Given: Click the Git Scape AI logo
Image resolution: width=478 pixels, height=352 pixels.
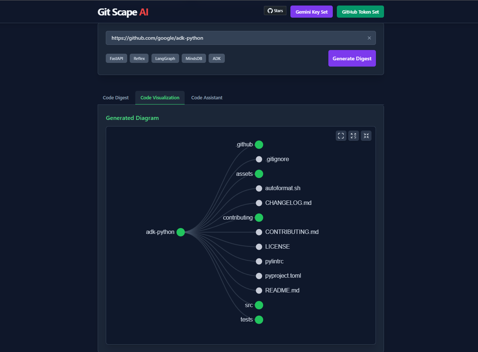Looking at the screenshot, I should click(123, 12).
